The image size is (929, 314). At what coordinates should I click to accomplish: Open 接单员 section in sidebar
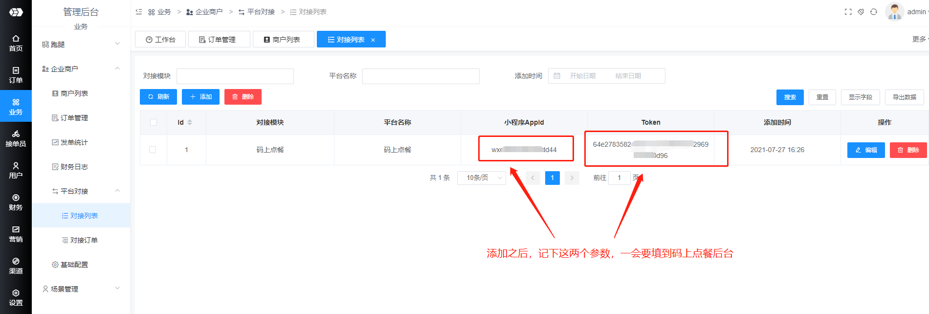click(x=16, y=138)
